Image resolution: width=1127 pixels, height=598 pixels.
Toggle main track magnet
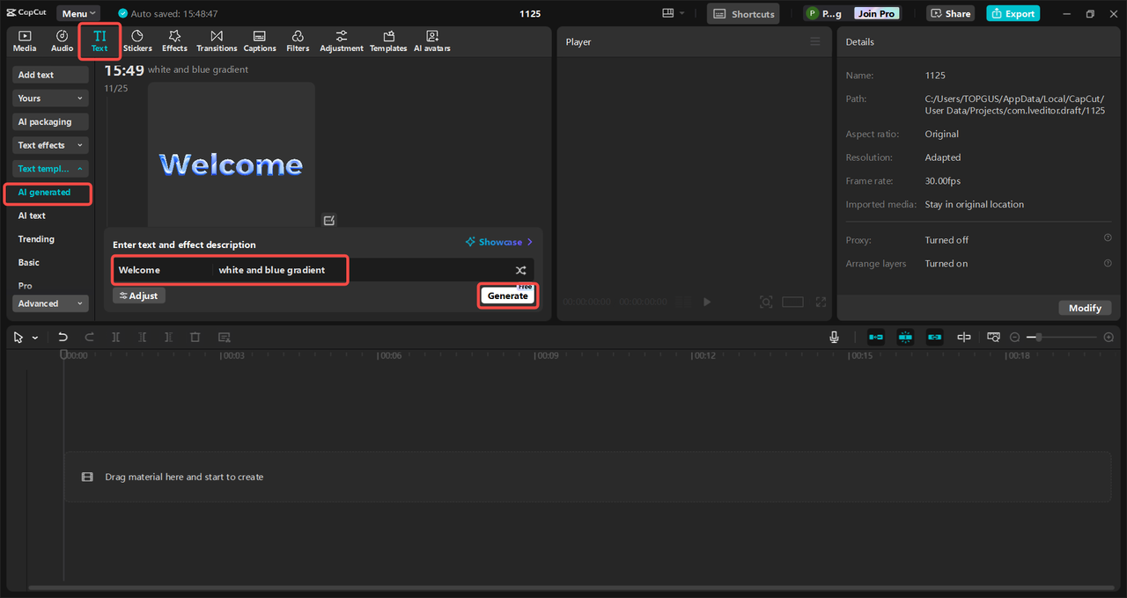point(876,337)
